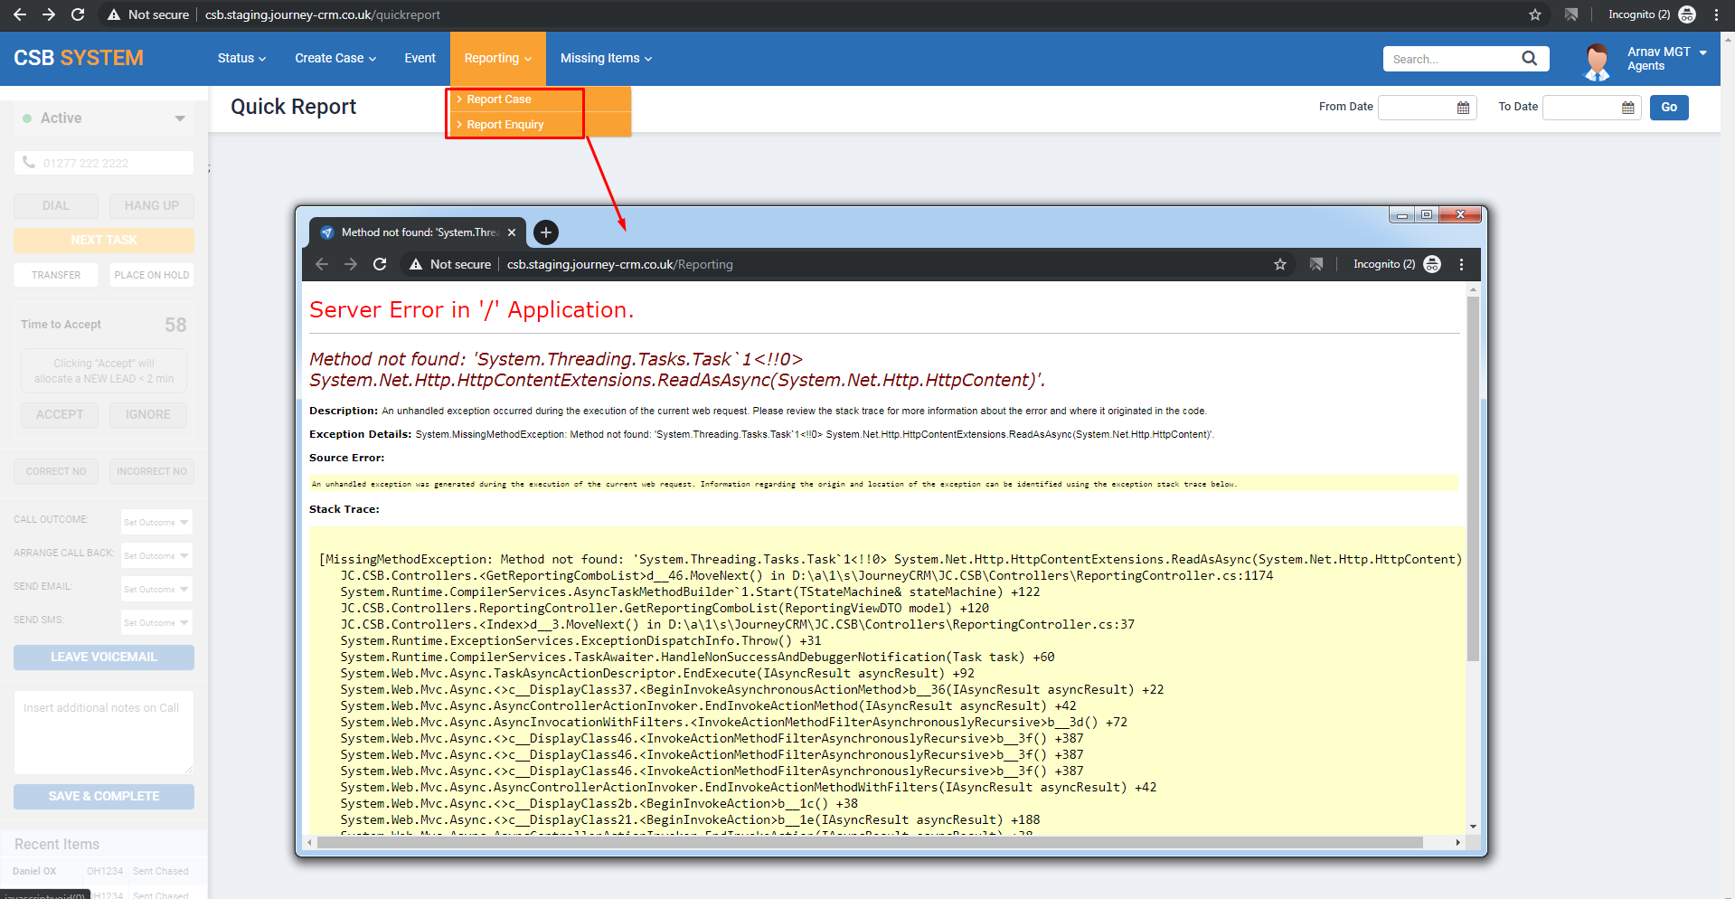Click the horizontal scrollbar of the error page
This screenshot has height=899, width=1735.
870,842
